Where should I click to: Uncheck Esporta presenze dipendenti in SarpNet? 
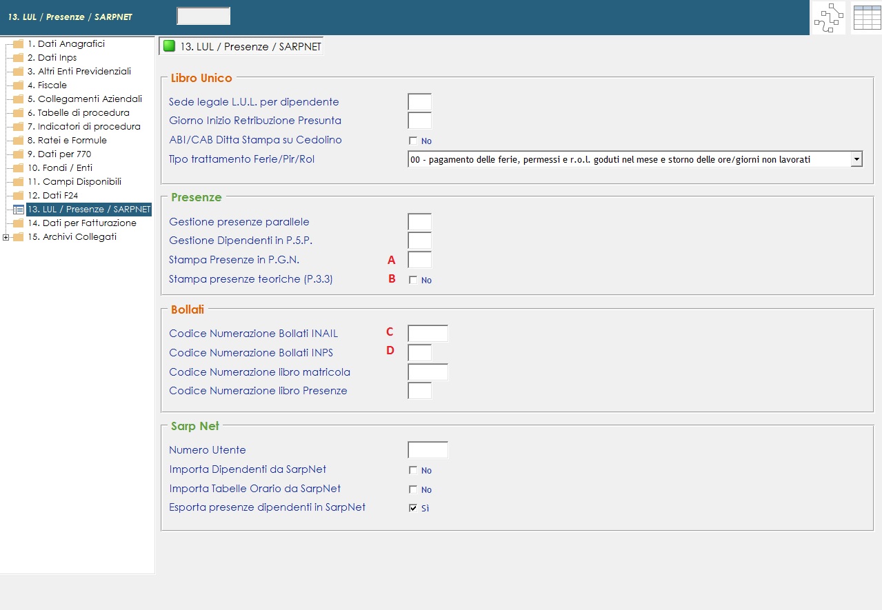point(413,508)
